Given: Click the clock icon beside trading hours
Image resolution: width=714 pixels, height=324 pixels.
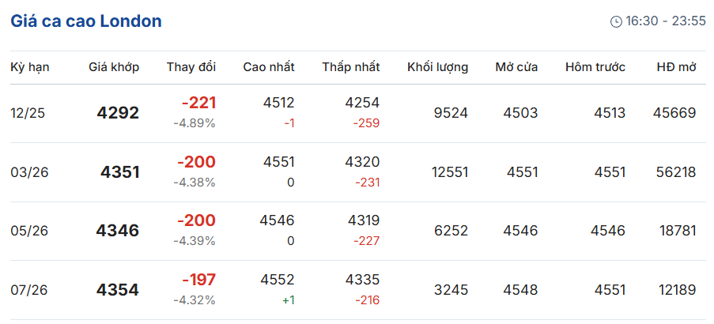Looking at the screenshot, I should pos(617,21).
